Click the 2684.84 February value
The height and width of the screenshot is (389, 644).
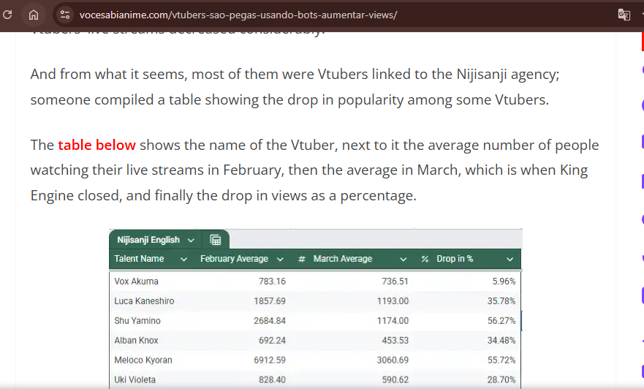click(270, 321)
